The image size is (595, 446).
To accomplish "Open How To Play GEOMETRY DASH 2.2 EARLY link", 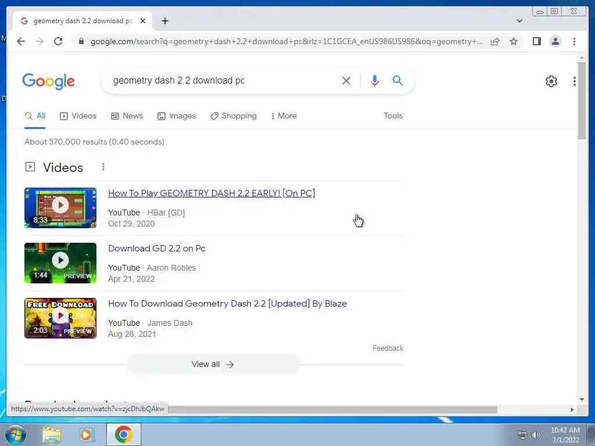I will coord(212,193).
